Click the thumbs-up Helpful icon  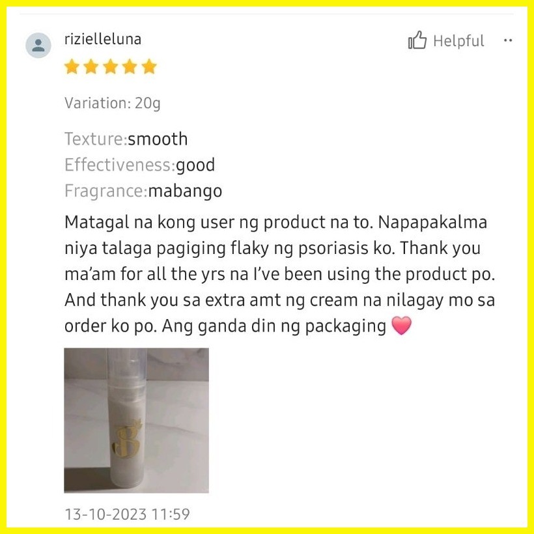(x=417, y=40)
